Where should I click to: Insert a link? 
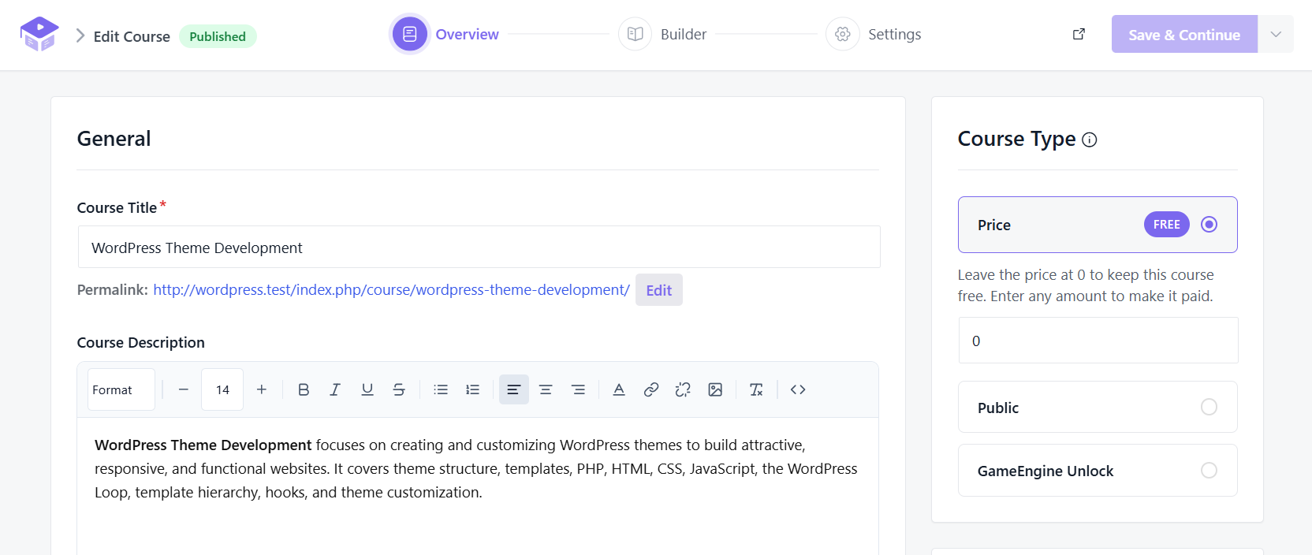651,389
